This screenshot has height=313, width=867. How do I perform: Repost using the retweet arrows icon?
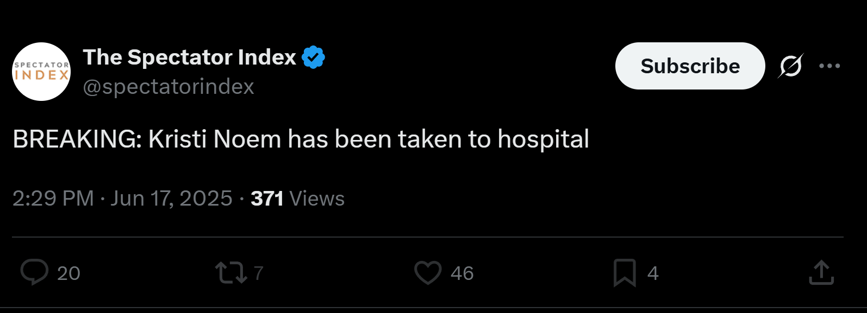(x=231, y=273)
